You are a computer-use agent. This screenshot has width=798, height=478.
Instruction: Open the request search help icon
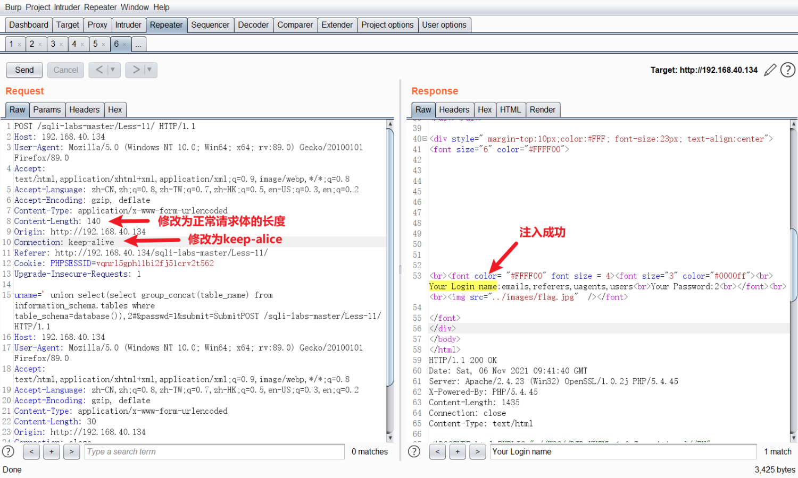[8, 451]
